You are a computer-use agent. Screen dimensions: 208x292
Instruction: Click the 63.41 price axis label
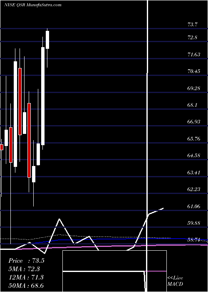[x=194, y=172]
